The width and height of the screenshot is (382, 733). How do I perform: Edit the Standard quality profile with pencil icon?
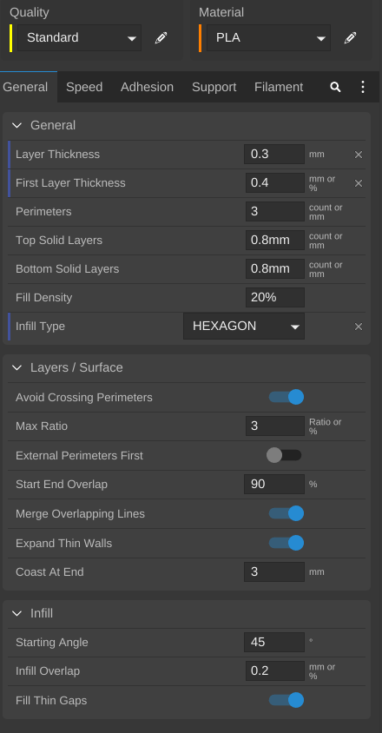coord(161,38)
